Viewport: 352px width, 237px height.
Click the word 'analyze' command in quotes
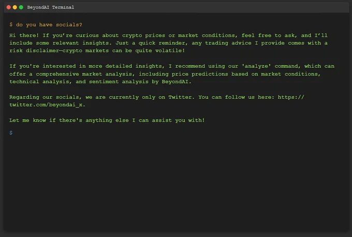[x=256, y=66]
